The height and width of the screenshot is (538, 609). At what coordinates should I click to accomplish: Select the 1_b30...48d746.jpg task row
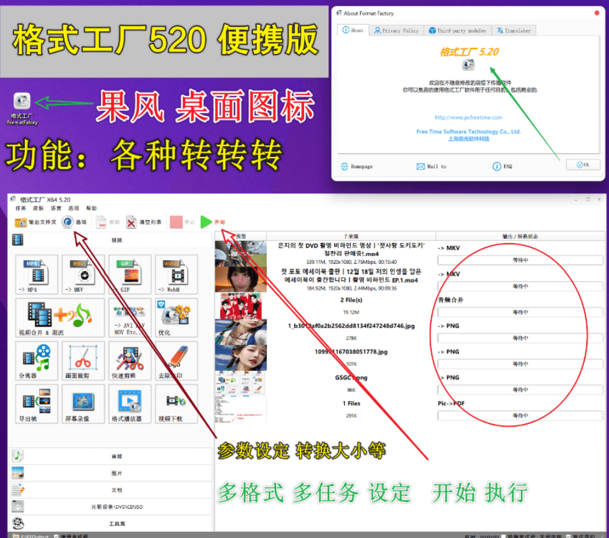point(410,331)
